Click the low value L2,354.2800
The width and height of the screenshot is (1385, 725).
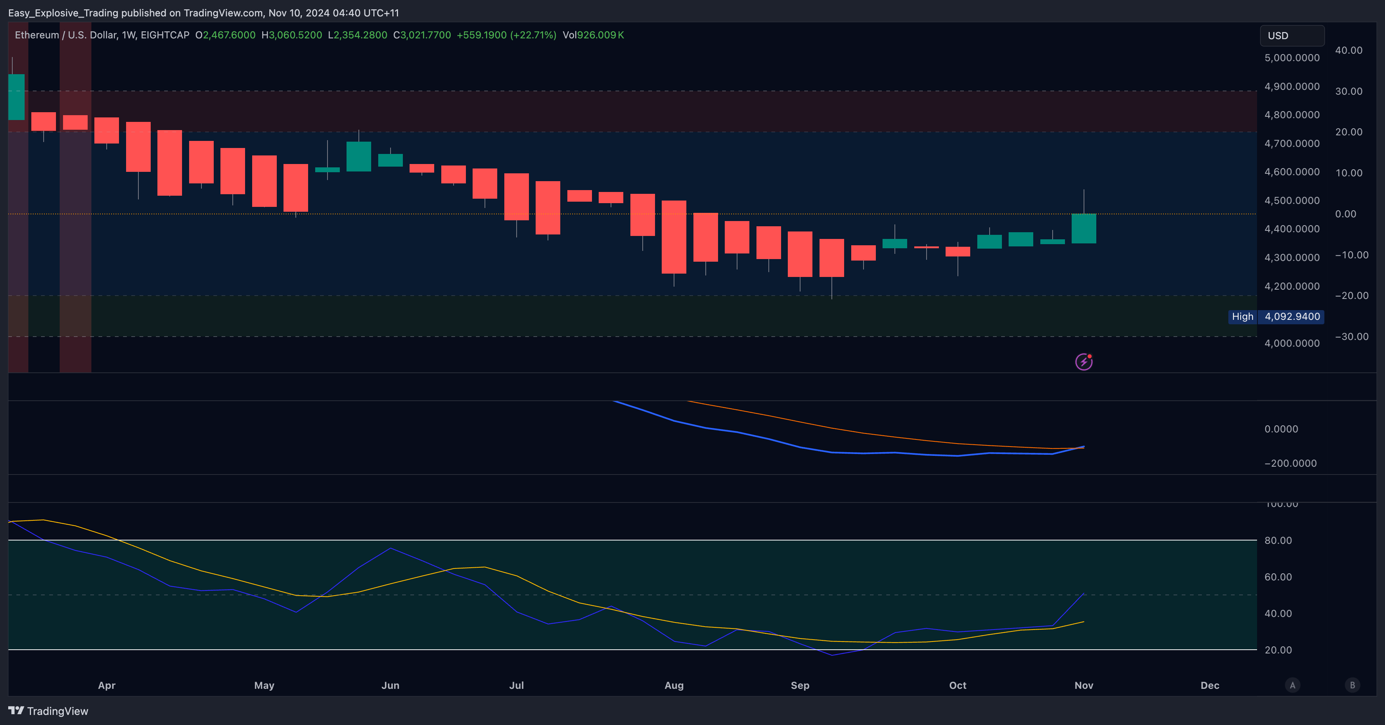[x=358, y=35]
